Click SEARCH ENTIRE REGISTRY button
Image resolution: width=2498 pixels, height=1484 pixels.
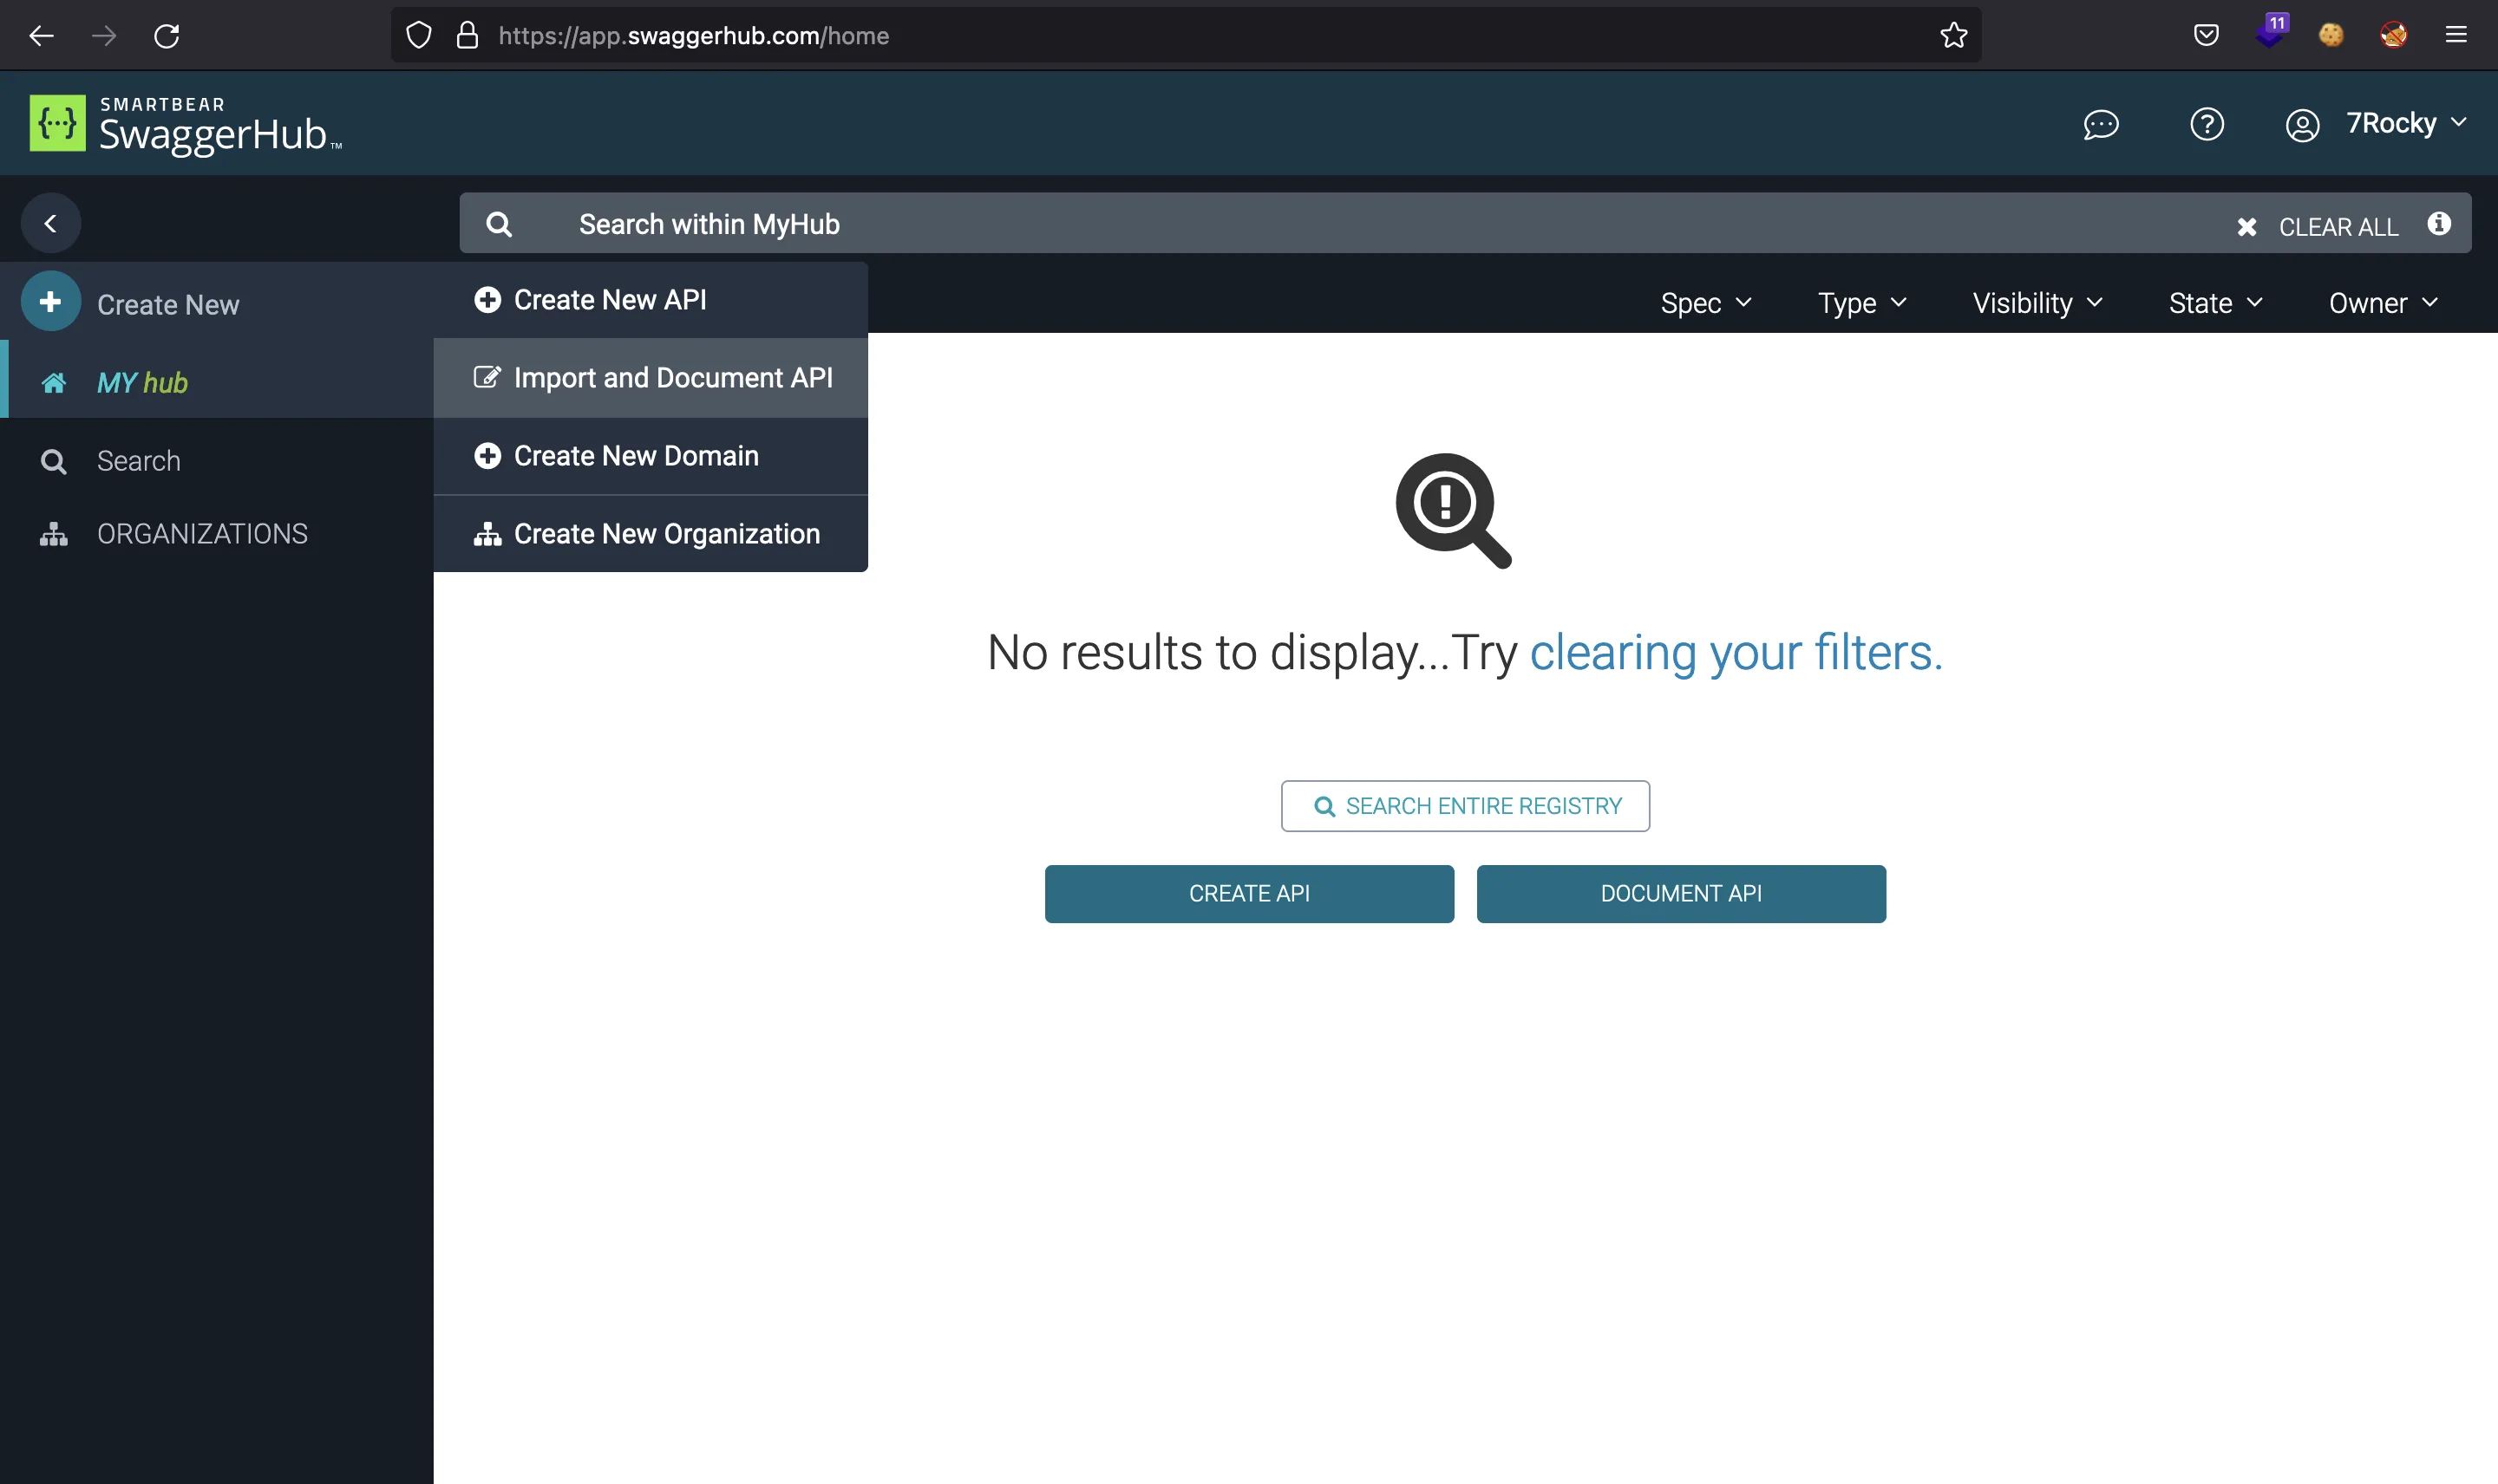[1466, 806]
